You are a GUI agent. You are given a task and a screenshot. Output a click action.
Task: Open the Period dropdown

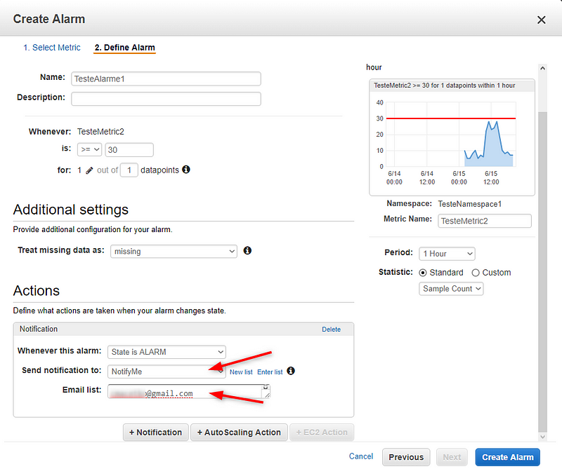coord(447,254)
